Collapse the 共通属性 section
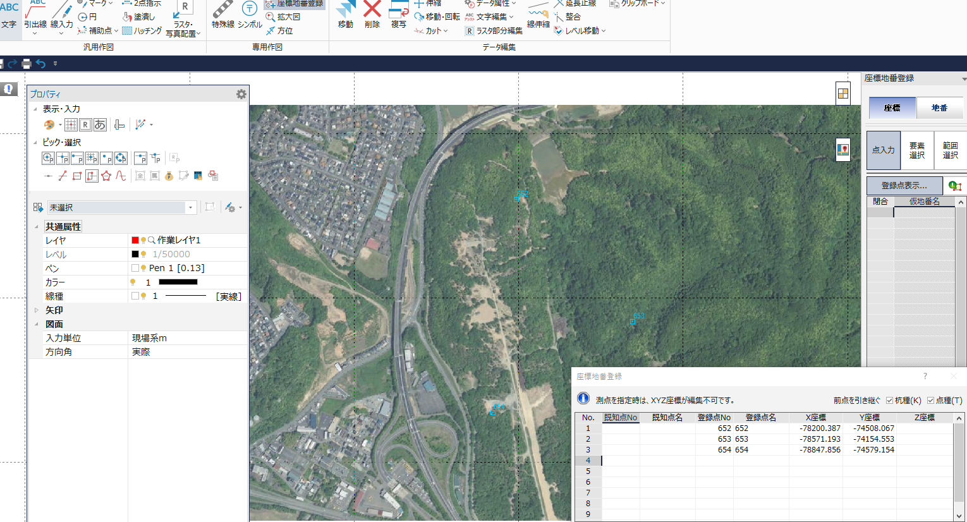Viewport: 967px width, 522px height. [36, 227]
